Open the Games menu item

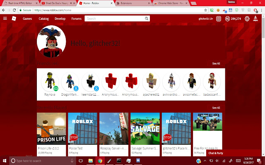[x=27, y=19]
